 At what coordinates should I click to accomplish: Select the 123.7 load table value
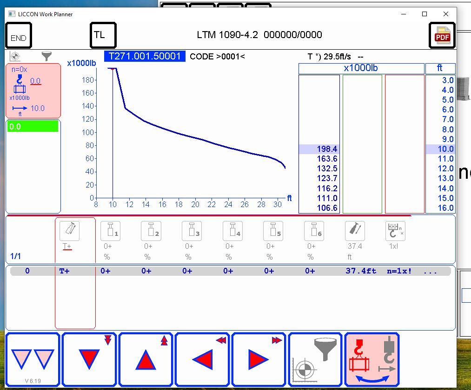coord(327,178)
